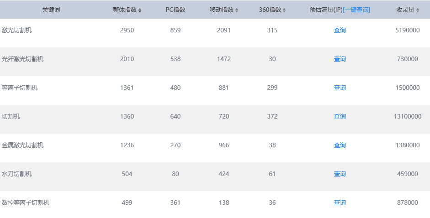Click the 收录量 value 13100000
This screenshot has height=218, width=430.
pyautogui.click(x=408, y=116)
